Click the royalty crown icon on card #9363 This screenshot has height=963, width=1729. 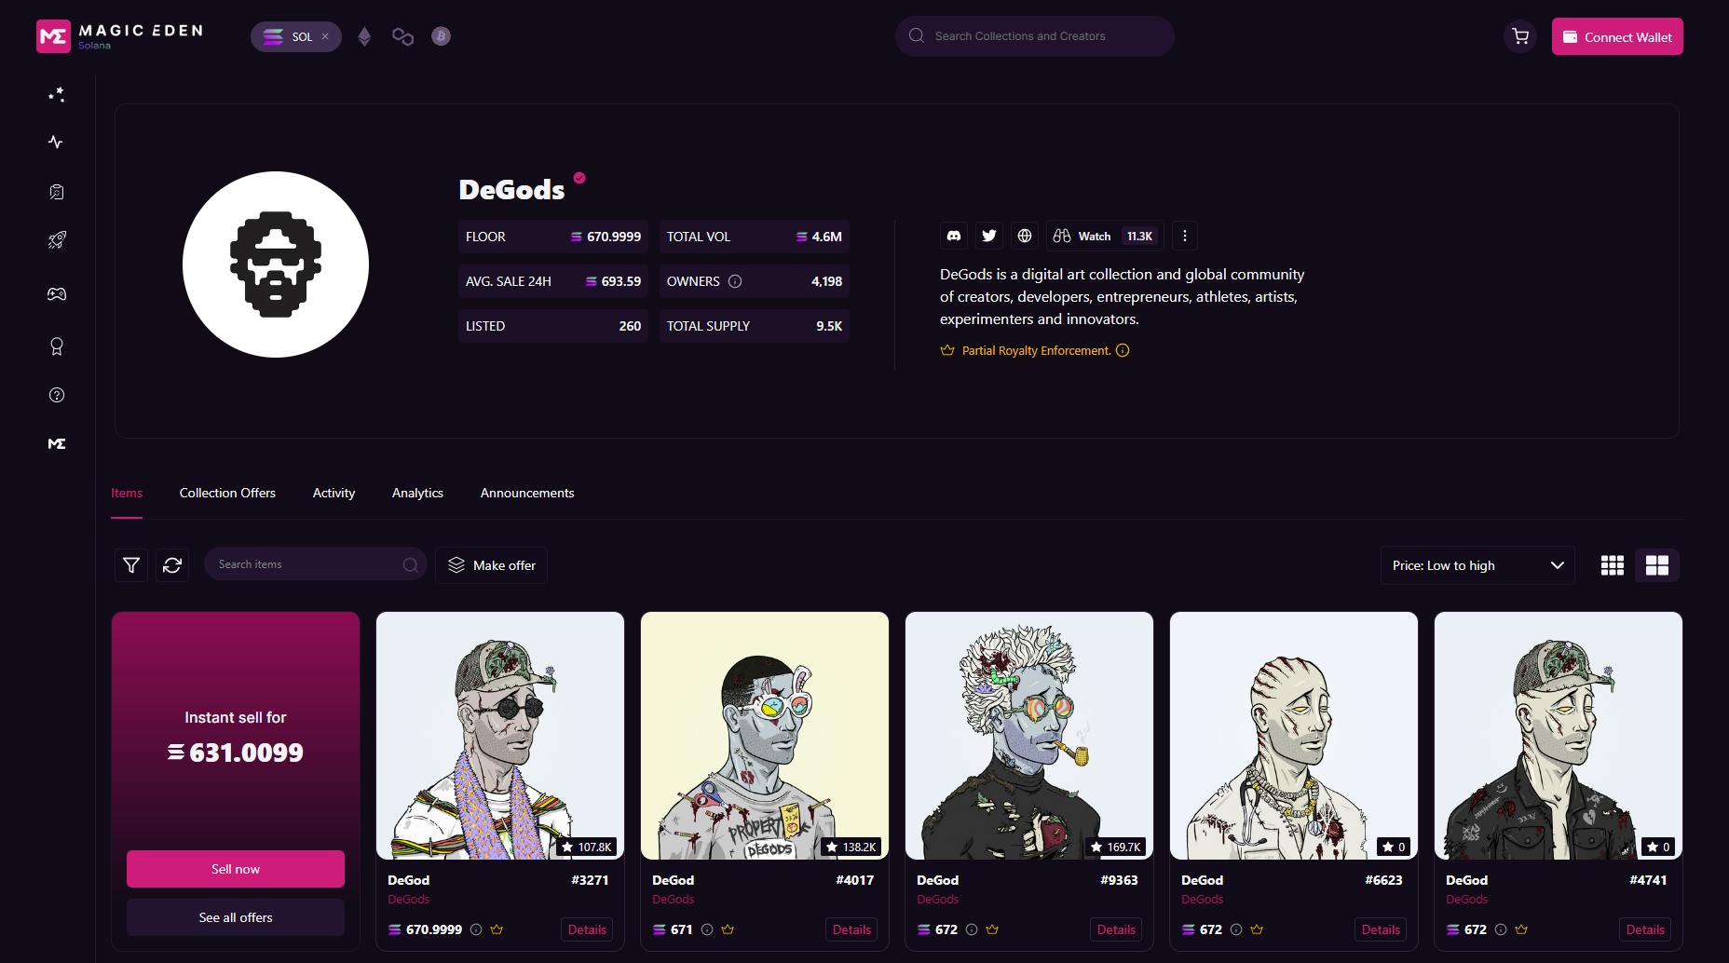pyautogui.click(x=992, y=929)
